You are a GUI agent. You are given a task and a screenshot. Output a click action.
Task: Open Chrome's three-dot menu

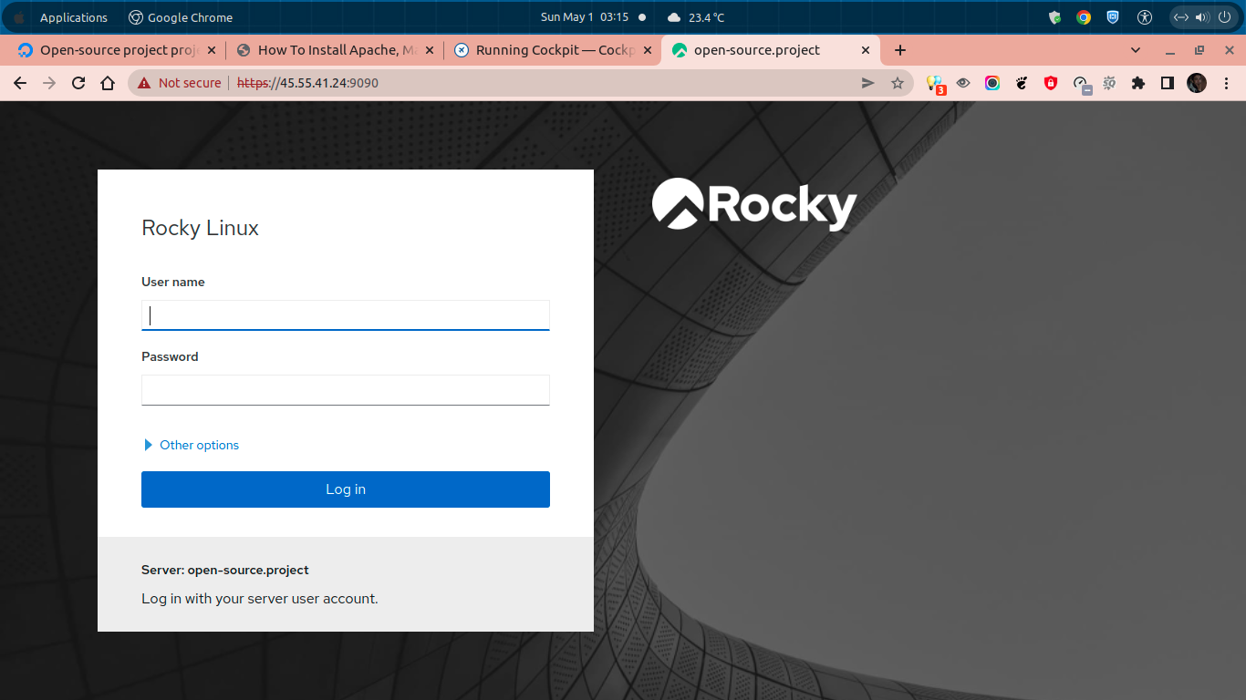point(1226,83)
